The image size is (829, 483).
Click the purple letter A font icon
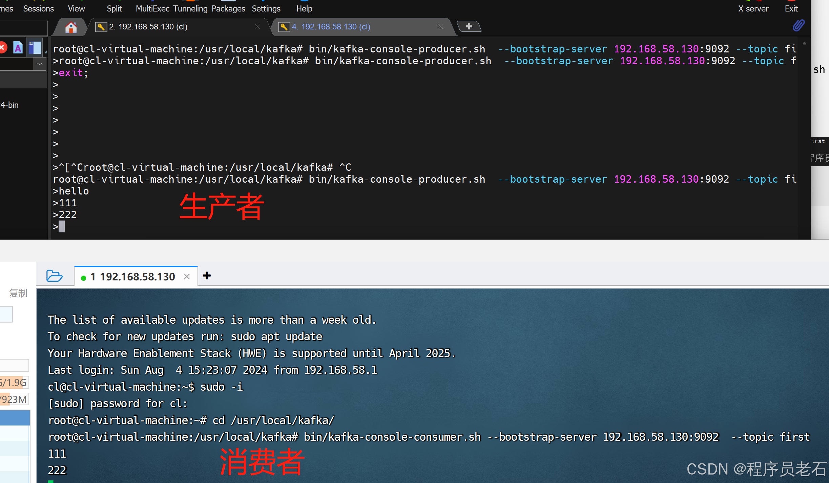18,48
